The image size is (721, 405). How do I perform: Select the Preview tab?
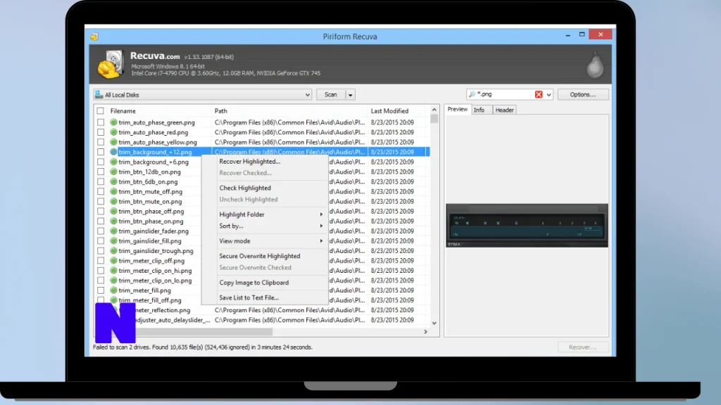pos(458,109)
